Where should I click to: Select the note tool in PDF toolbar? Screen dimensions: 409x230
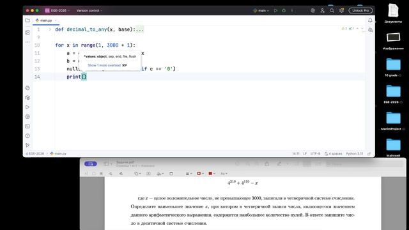click(171, 173)
